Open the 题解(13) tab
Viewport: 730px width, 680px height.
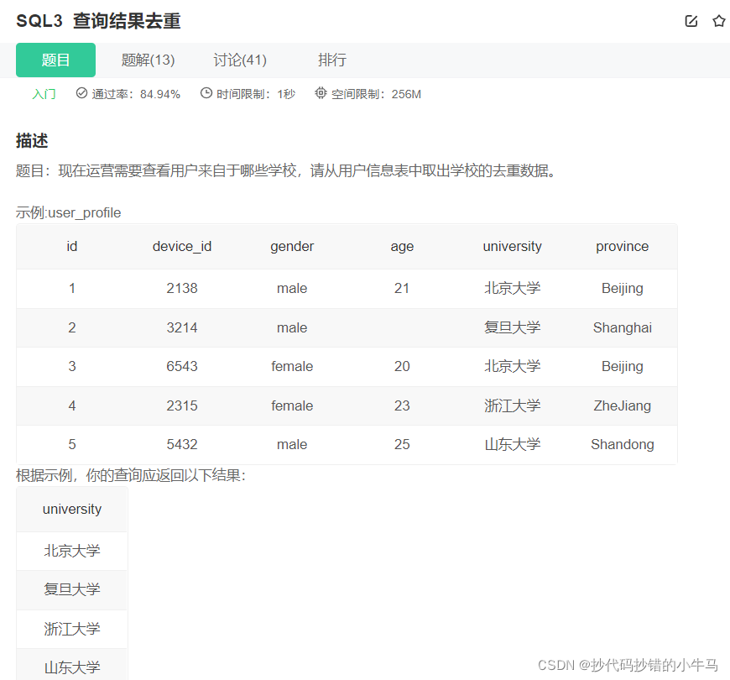pyautogui.click(x=148, y=60)
